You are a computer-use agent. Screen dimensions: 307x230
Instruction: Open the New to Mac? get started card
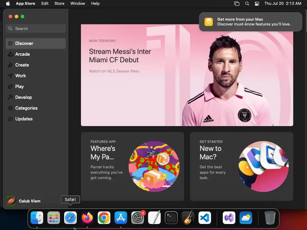[242, 167]
